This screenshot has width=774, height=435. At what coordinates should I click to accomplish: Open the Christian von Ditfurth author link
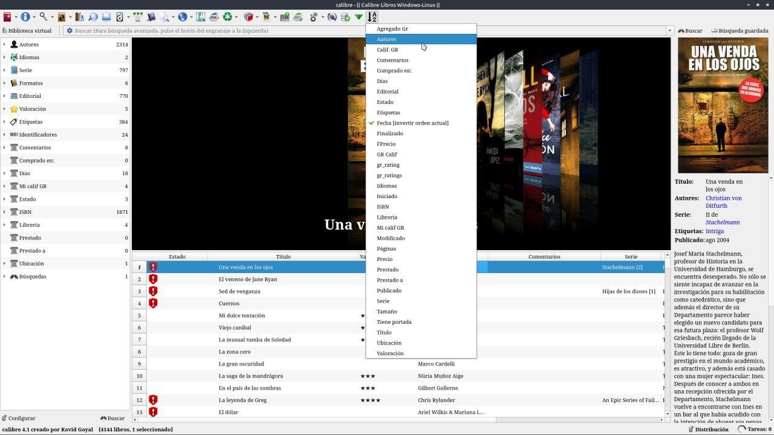pyautogui.click(x=723, y=202)
